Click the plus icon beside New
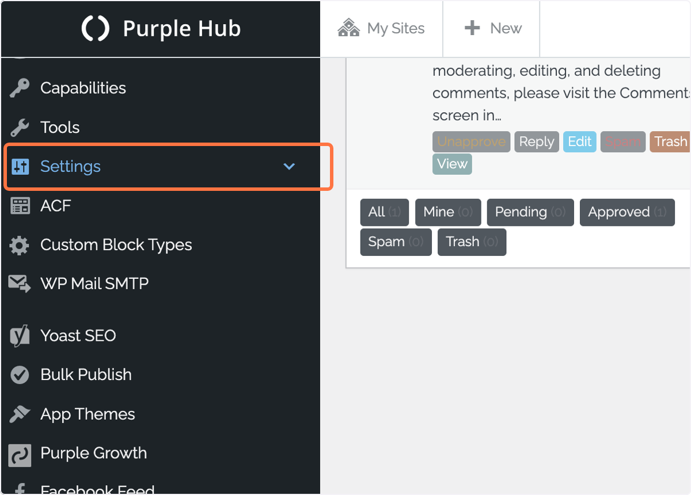Image resolution: width=691 pixels, height=495 pixels. (x=472, y=28)
